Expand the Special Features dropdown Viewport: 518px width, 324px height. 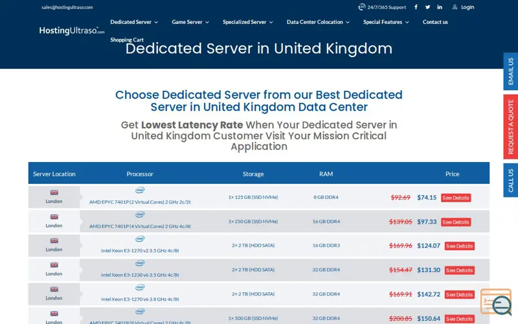386,22
